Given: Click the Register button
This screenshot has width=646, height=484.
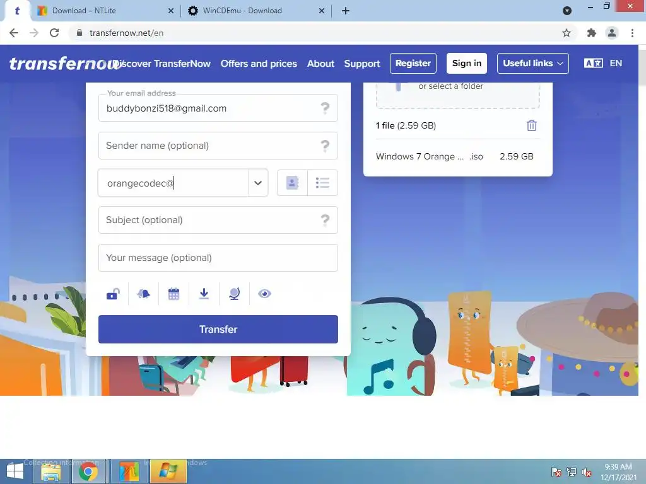Looking at the screenshot, I should tap(413, 64).
